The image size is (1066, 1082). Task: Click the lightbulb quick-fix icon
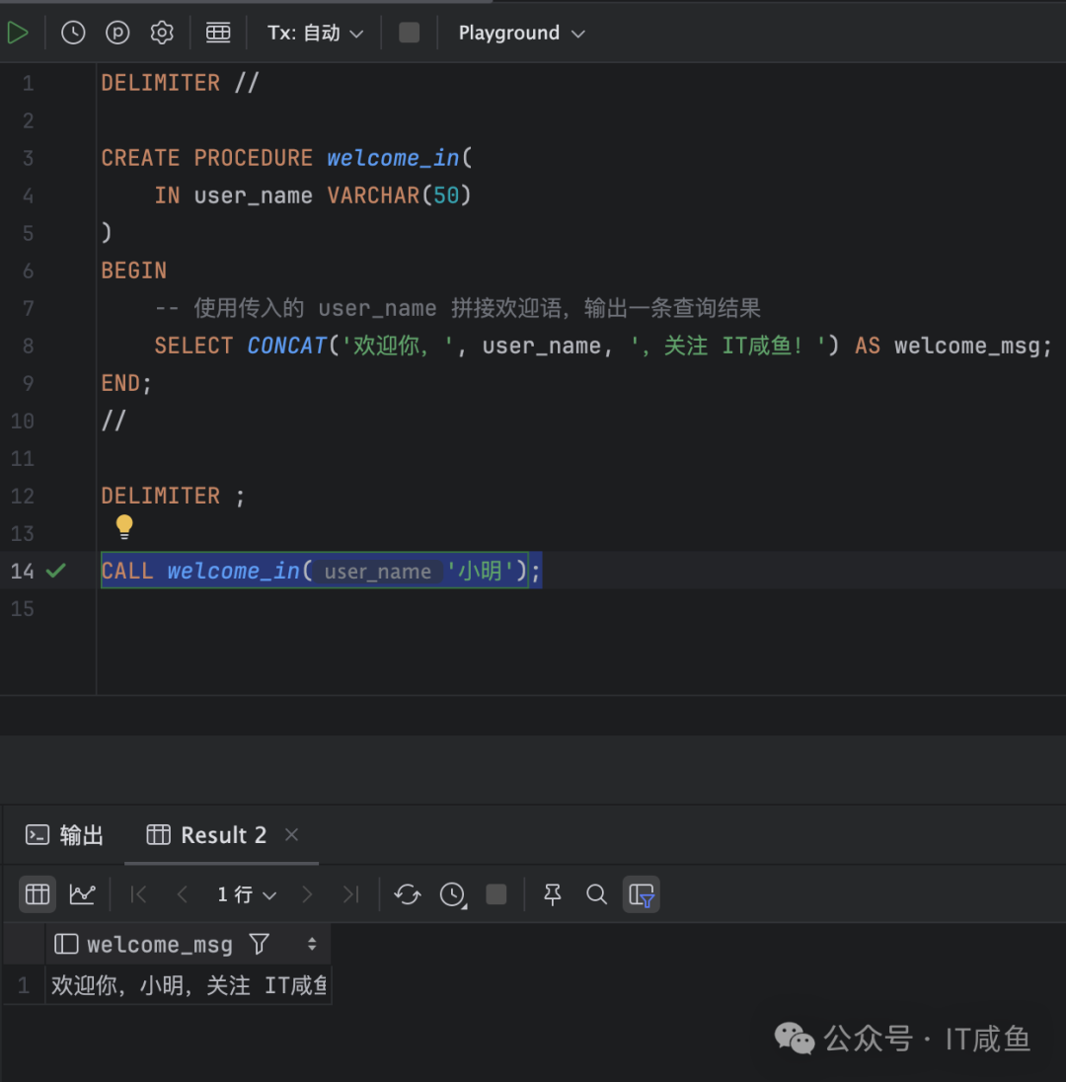click(x=123, y=526)
